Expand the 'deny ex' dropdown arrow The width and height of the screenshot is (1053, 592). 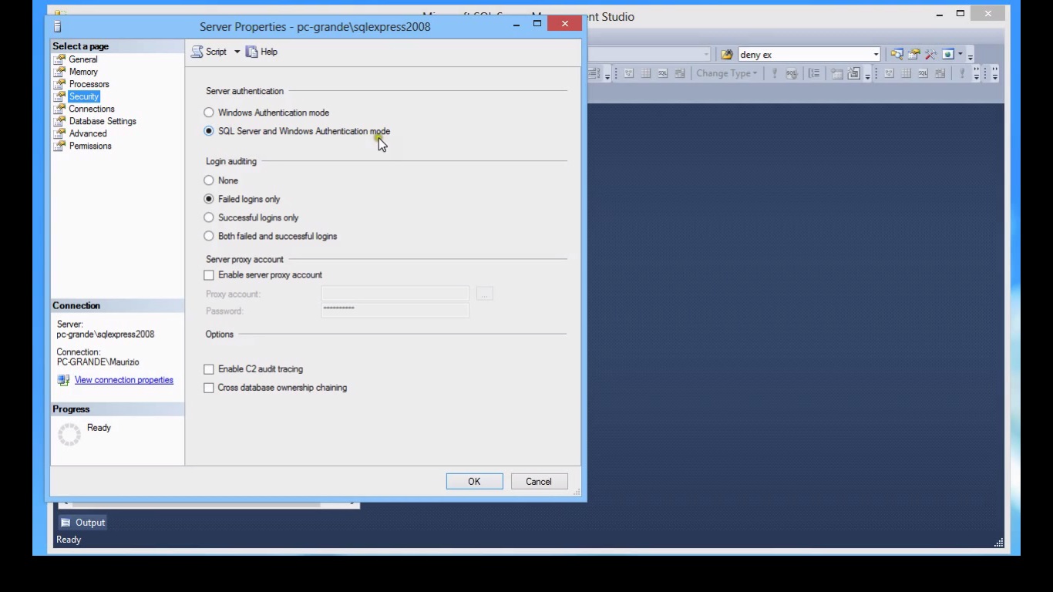coord(876,55)
